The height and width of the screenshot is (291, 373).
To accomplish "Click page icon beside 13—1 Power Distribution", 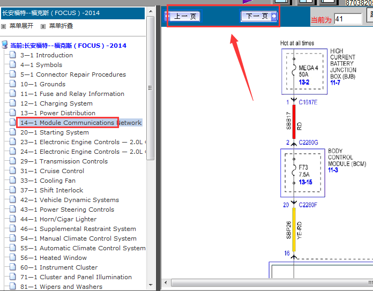I will tap(13, 113).
